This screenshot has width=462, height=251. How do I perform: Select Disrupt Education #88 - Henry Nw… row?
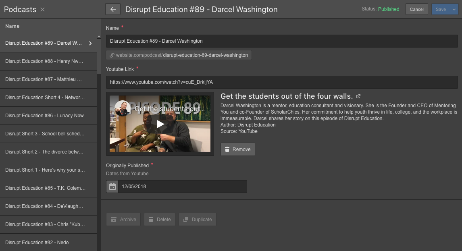click(48, 61)
